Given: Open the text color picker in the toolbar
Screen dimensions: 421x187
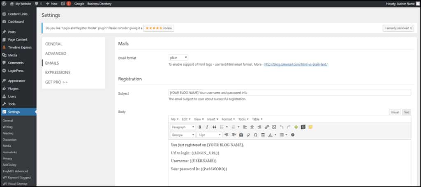Looking at the screenshot, I should point(271,135).
